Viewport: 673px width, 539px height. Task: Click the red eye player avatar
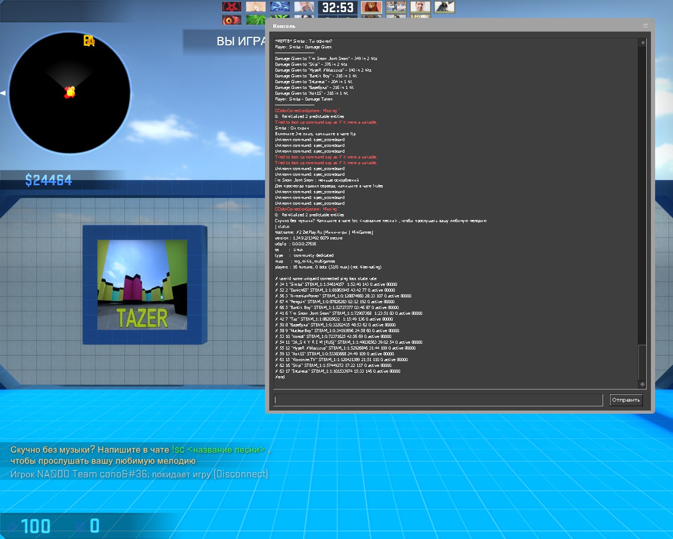pyautogui.click(x=231, y=21)
